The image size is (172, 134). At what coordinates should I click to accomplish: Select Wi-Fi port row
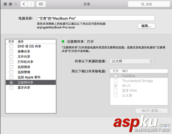[139, 86]
